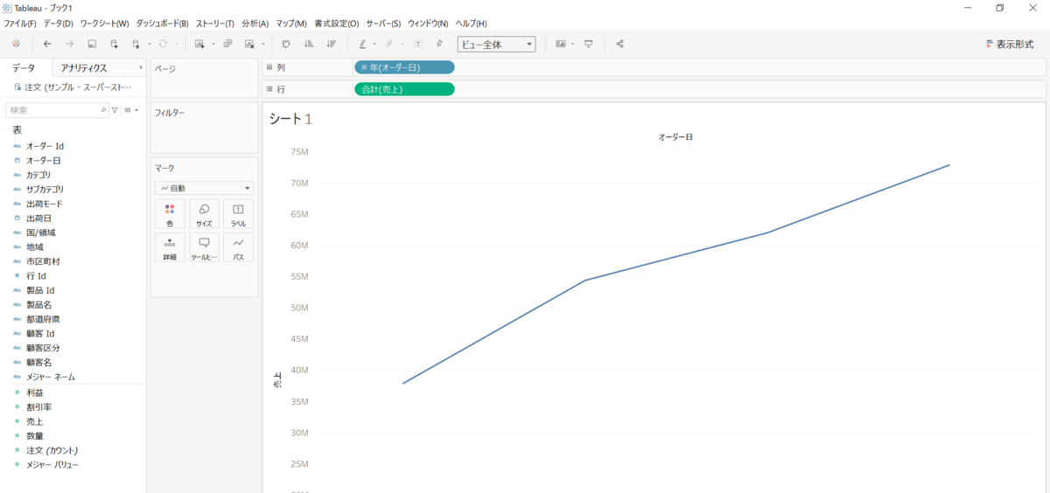This screenshot has height=493, width=1050.
Task: Click the Save workbook icon
Action: click(x=92, y=44)
